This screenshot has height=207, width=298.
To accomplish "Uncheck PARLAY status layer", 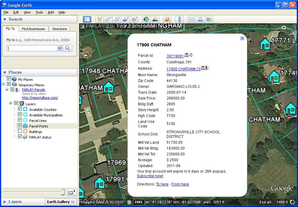I will click(20, 136).
